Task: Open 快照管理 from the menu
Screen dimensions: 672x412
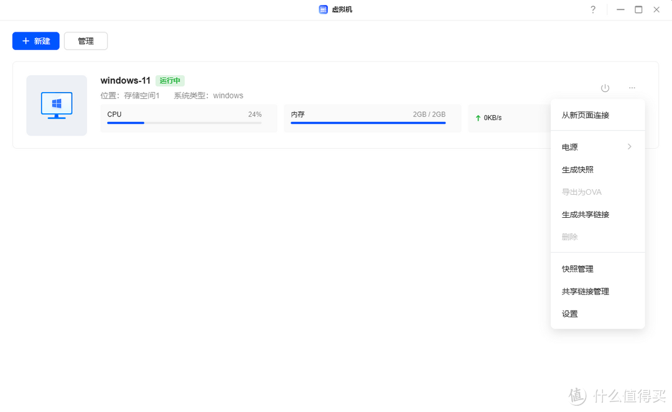Action: point(578,269)
